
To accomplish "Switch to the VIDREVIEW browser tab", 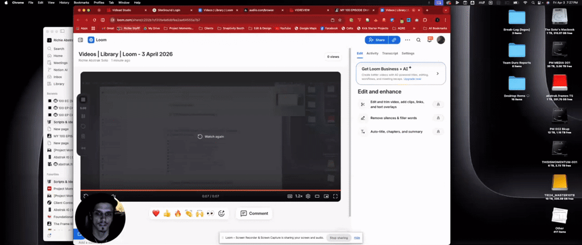I will [309, 10].
